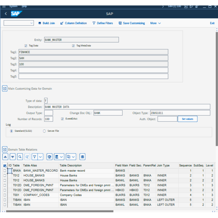218x218 pixels.
Task: Open the Help menu
Action: (x=24, y=6)
